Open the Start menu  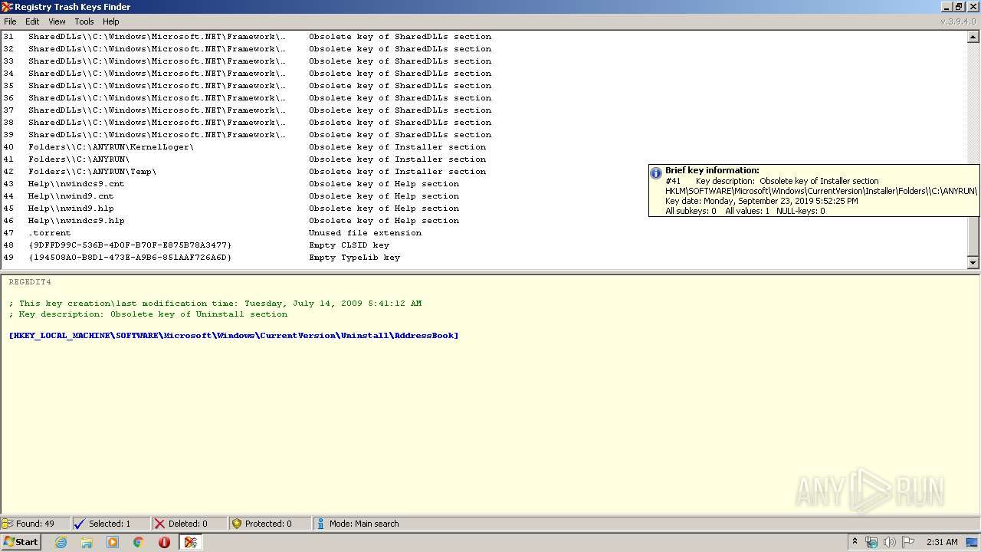tap(21, 542)
